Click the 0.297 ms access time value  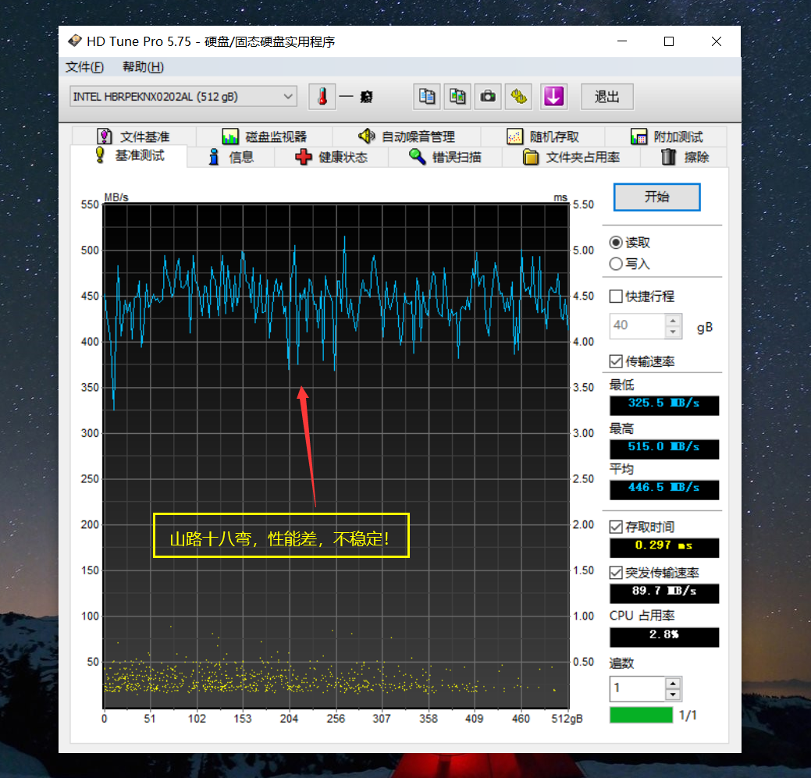pos(664,548)
